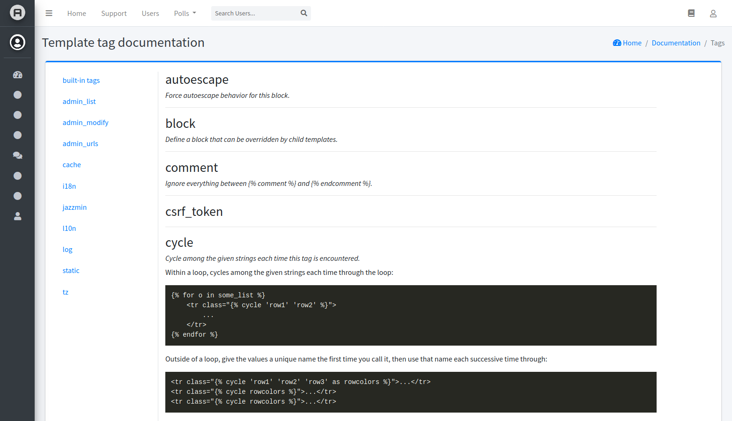Open Users in the top navbar

click(x=150, y=13)
